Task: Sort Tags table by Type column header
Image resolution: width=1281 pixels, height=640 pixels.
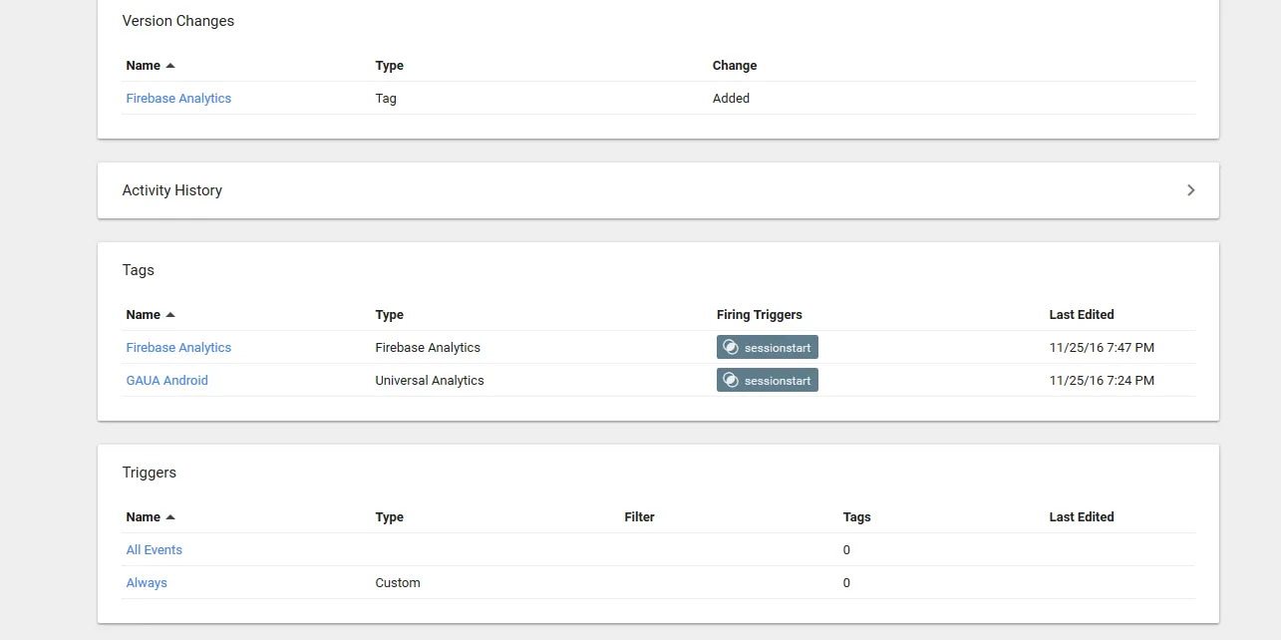Action: pyautogui.click(x=389, y=315)
